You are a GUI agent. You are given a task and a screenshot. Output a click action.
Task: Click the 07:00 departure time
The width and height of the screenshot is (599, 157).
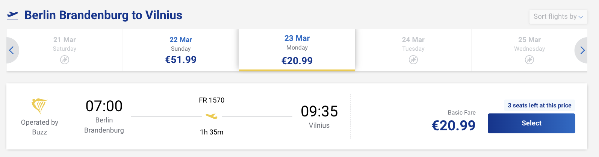coord(104,106)
